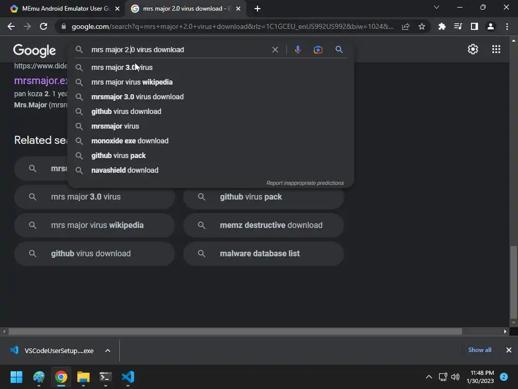Viewport: 518px width, 389px height.
Task: Open the Chrome extensions puzzle icon
Action: pyautogui.click(x=442, y=26)
